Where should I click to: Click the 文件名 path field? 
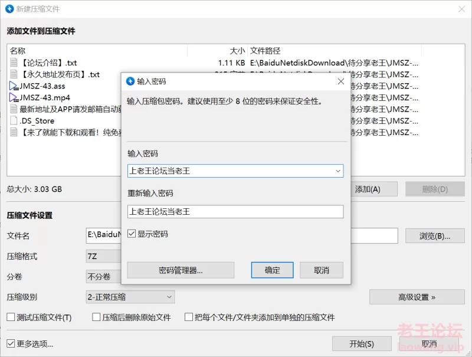tap(242, 235)
